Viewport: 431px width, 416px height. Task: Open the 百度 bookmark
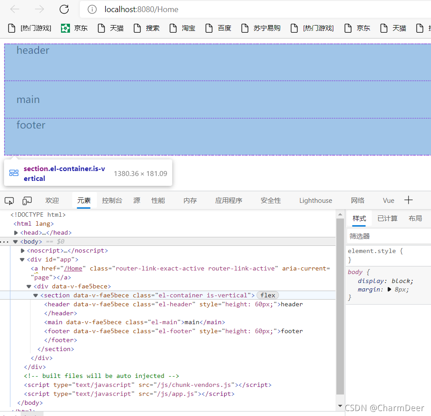pyautogui.click(x=218, y=28)
